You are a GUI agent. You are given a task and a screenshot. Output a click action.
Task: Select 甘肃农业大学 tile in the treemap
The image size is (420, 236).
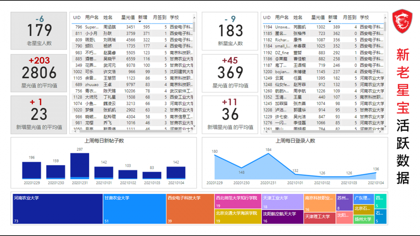click(x=134, y=209)
